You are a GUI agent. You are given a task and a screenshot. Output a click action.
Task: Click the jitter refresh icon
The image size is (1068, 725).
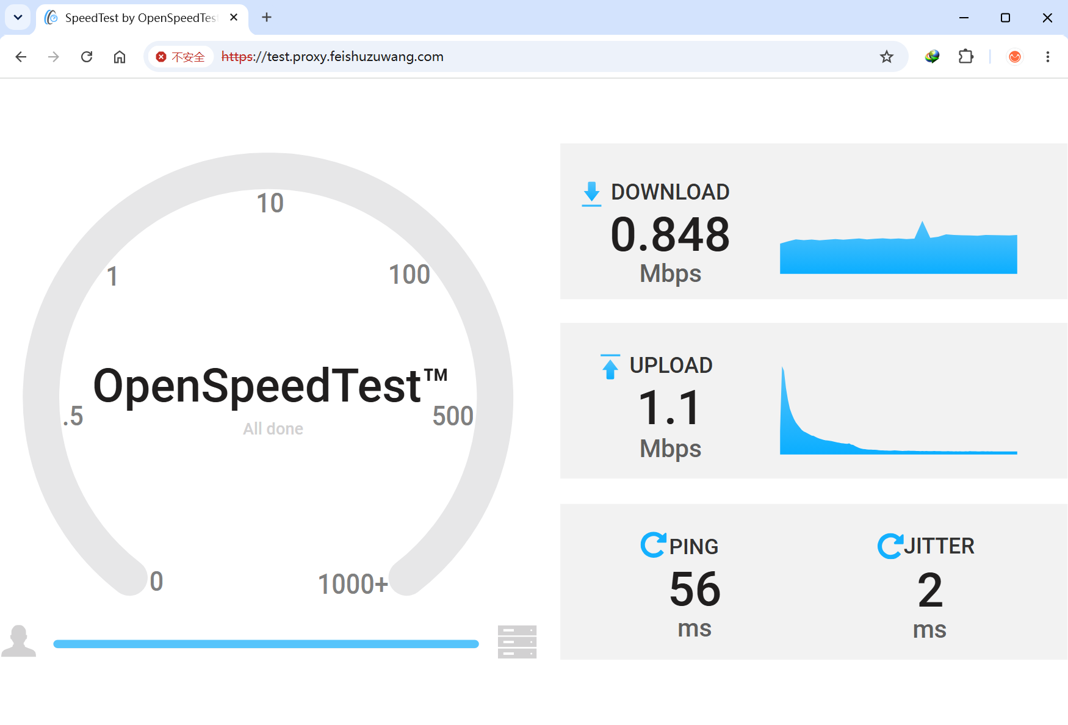[890, 546]
